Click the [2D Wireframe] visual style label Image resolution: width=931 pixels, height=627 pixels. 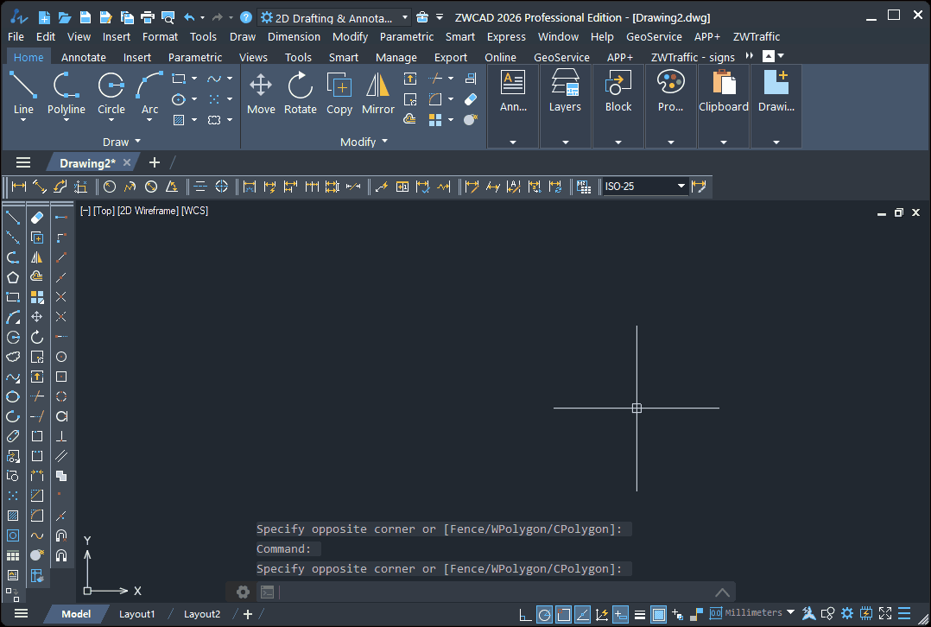click(148, 211)
